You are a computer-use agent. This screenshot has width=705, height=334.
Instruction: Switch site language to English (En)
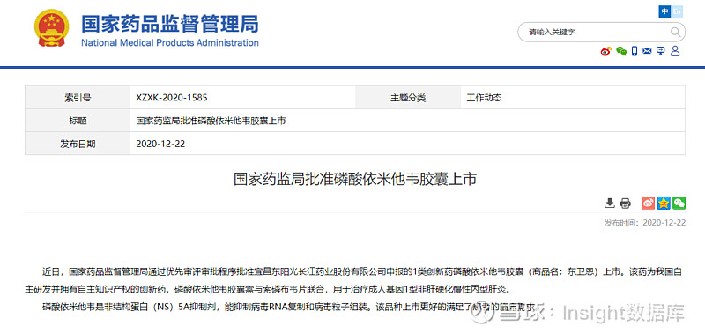[x=677, y=11]
